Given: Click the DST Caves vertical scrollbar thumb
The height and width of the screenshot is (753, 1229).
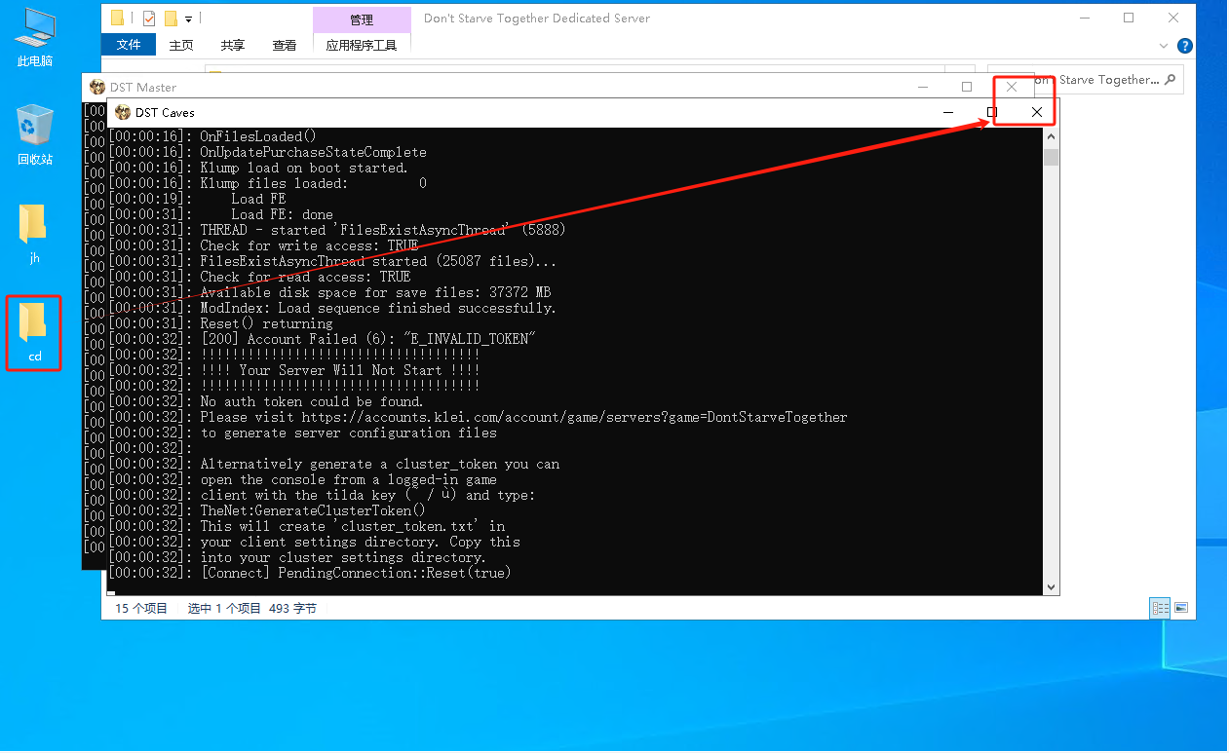Looking at the screenshot, I should (1051, 158).
